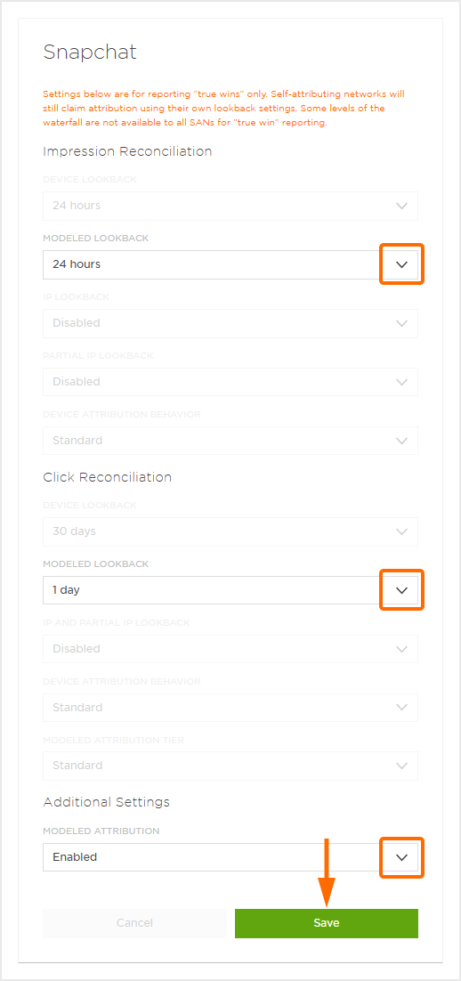Expand the 1 day Modeled Lookback dropdown
The width and height of the screenshot is (461, 981).
(x=230, y=590)
